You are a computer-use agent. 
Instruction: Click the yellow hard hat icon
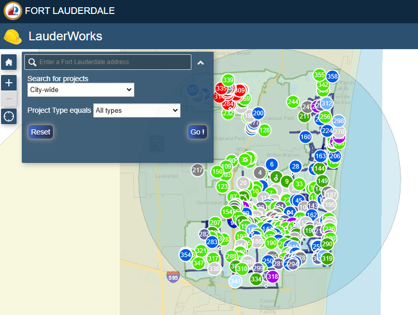tap(12, 37)
